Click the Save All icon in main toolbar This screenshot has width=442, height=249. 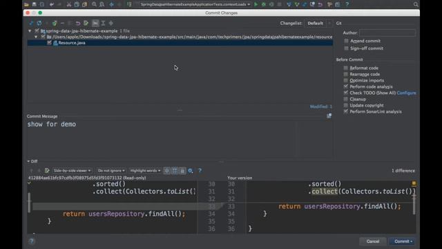(x=34, y=4)
